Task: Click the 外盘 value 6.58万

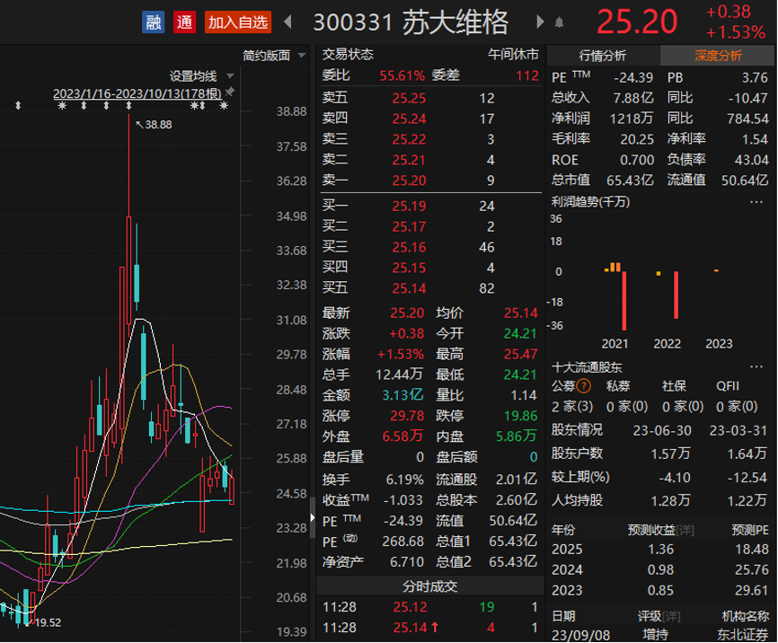Action: (x=402, y=436)
